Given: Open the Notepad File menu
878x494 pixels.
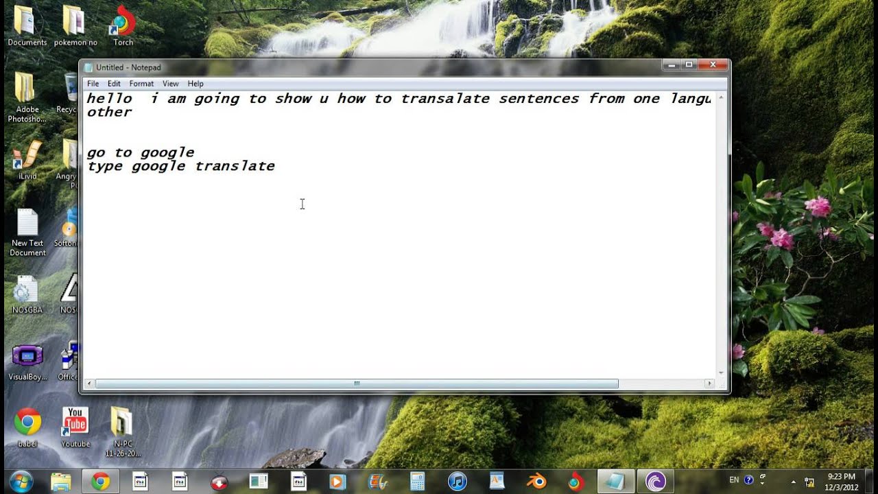Looking at the screenshot, I should coord(93,84).
